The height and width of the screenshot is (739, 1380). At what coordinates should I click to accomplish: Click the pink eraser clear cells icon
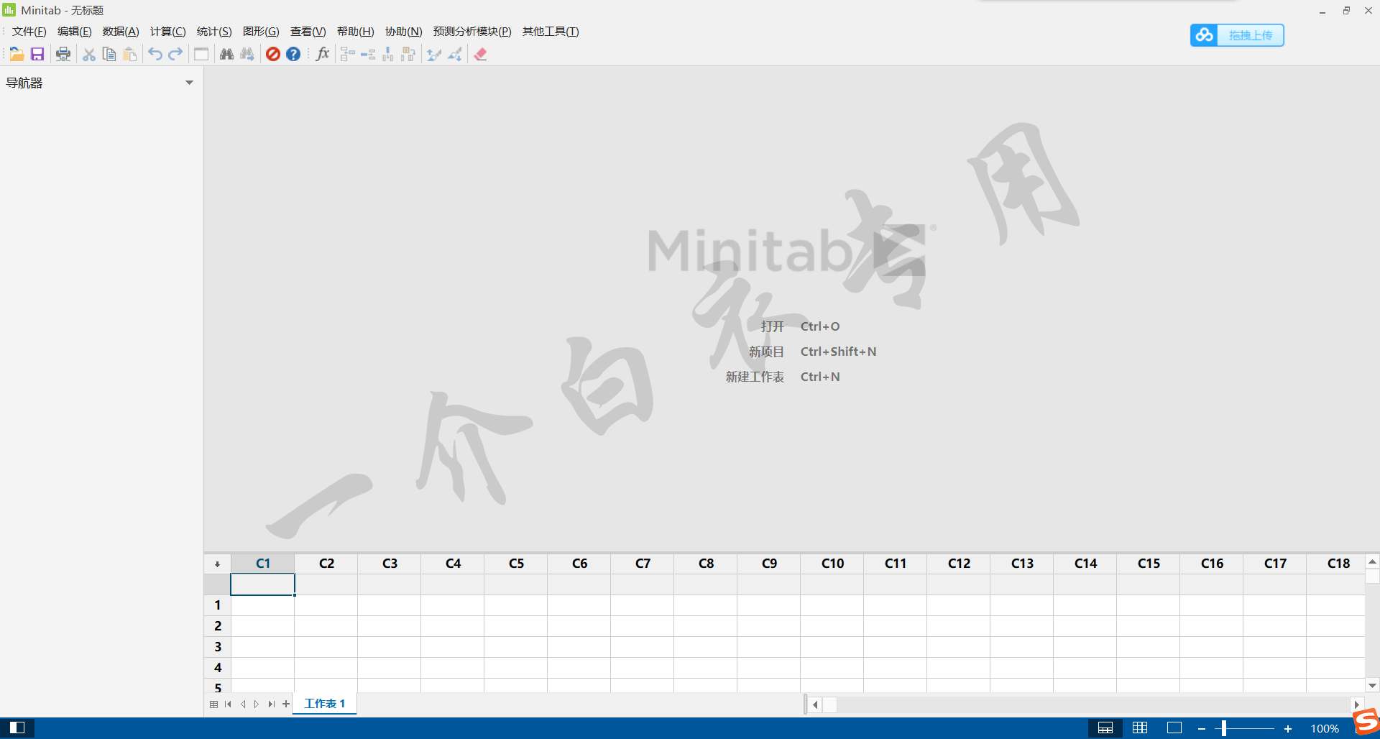[x=480, y=54]
